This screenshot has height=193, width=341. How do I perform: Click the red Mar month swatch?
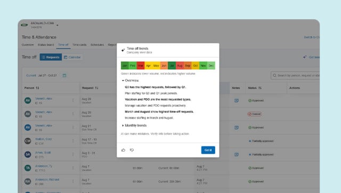coord(141,66)
